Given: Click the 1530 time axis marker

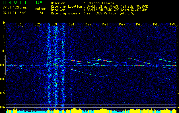Looking at the screenshot, I should pyautogui.click(x=173, y=24).
